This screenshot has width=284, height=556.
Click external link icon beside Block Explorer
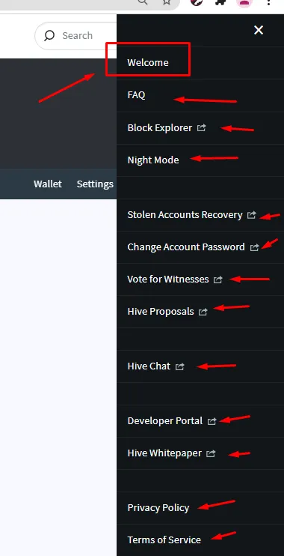click(201, 127)
